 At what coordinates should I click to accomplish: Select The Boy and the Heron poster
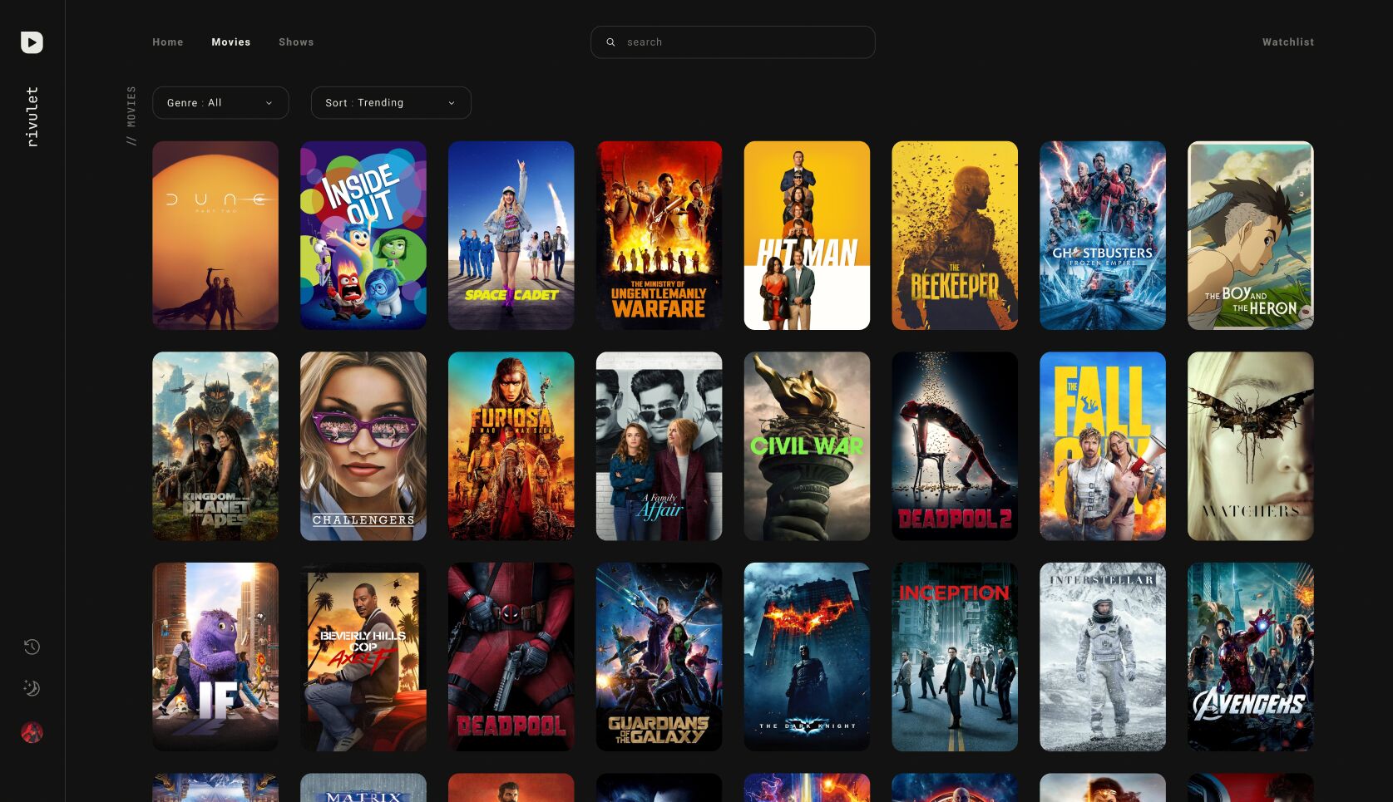point(1251,235)
